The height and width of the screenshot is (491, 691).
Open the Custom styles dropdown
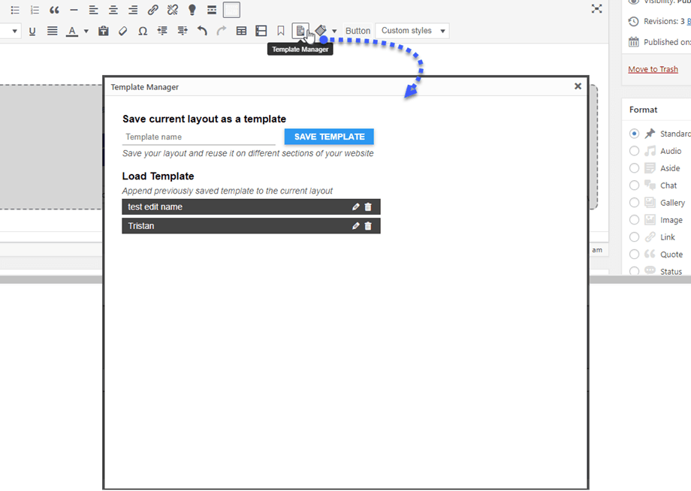coord(412,31)
